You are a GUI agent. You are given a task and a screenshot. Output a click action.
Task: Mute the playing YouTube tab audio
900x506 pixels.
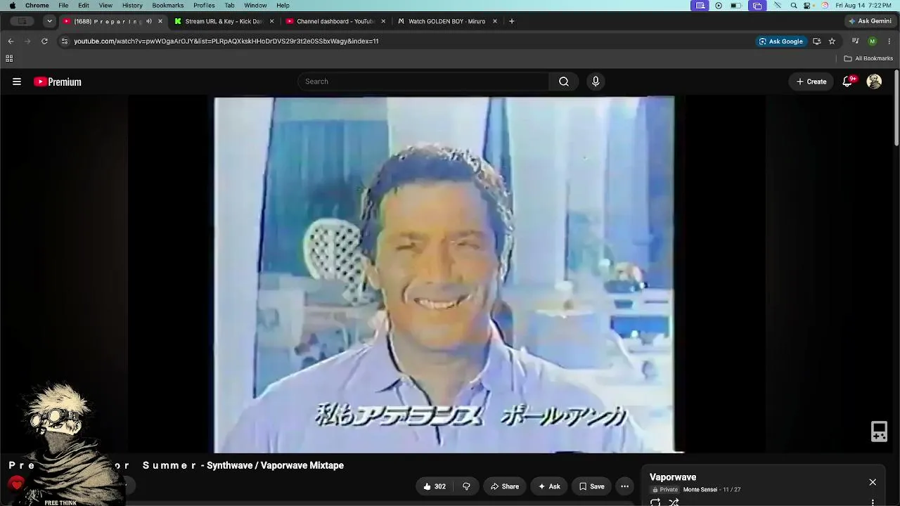point(149,21)
